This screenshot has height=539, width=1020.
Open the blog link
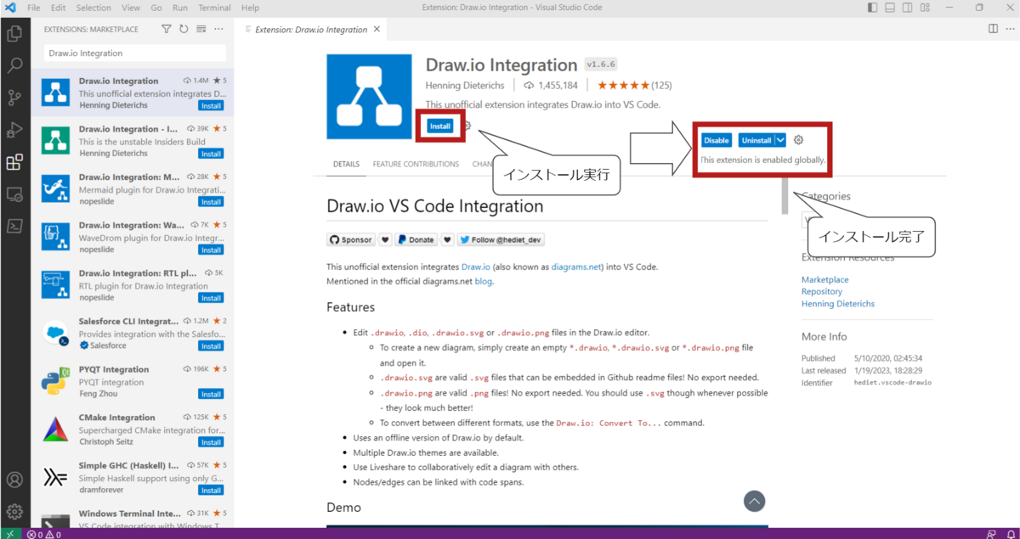coord(483,281)
